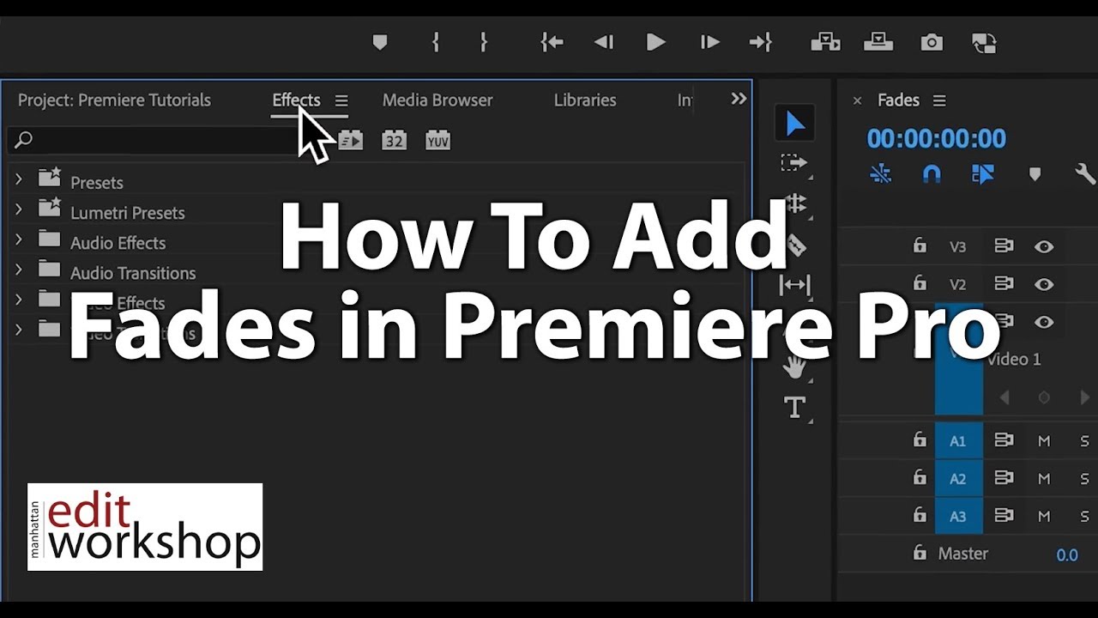The width and height of the screenshot is (1098, 618).
Task: Click the Mark Out curly brace button
Action: point(484,42)
